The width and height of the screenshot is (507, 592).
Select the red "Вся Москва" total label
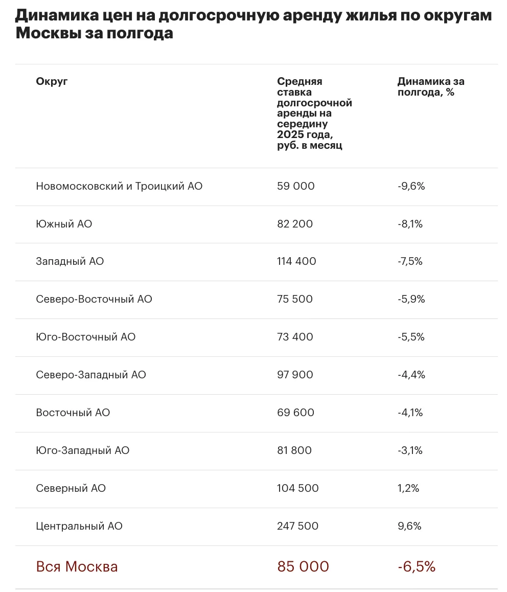[x=77, y=566]
